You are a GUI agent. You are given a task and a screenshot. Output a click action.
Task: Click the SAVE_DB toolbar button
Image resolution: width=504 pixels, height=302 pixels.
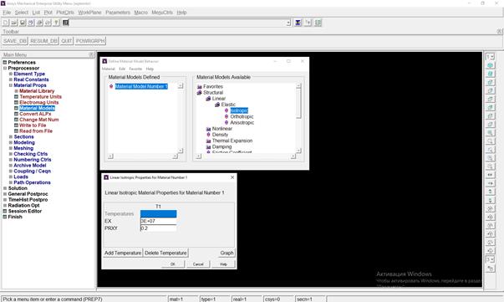tap(15, 41)
